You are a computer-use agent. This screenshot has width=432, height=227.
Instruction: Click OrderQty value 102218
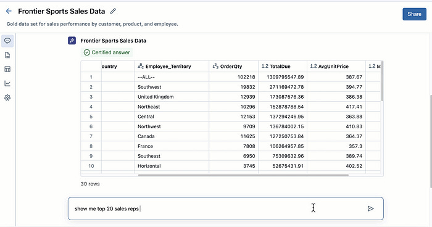pos(246,77)
